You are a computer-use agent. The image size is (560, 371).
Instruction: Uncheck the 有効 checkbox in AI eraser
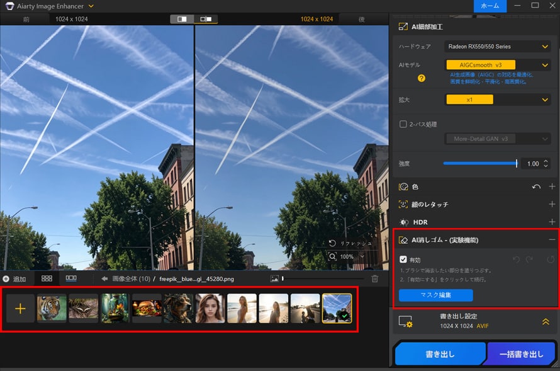[403, 259]
